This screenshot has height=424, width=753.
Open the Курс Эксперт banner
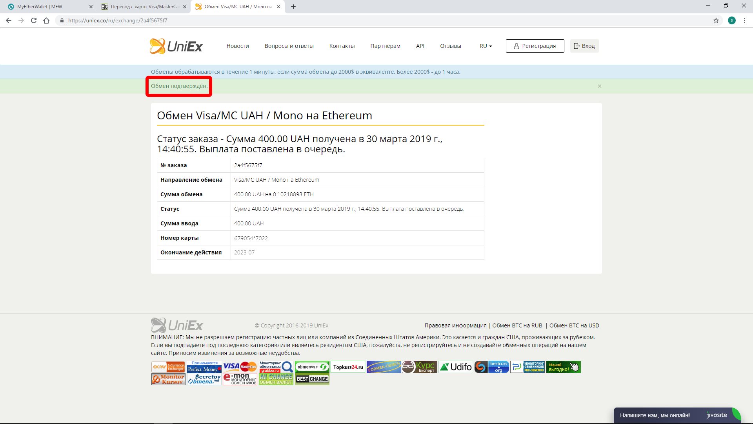pos(419,367)
